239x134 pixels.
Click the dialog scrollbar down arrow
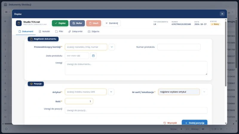(226, 123)
